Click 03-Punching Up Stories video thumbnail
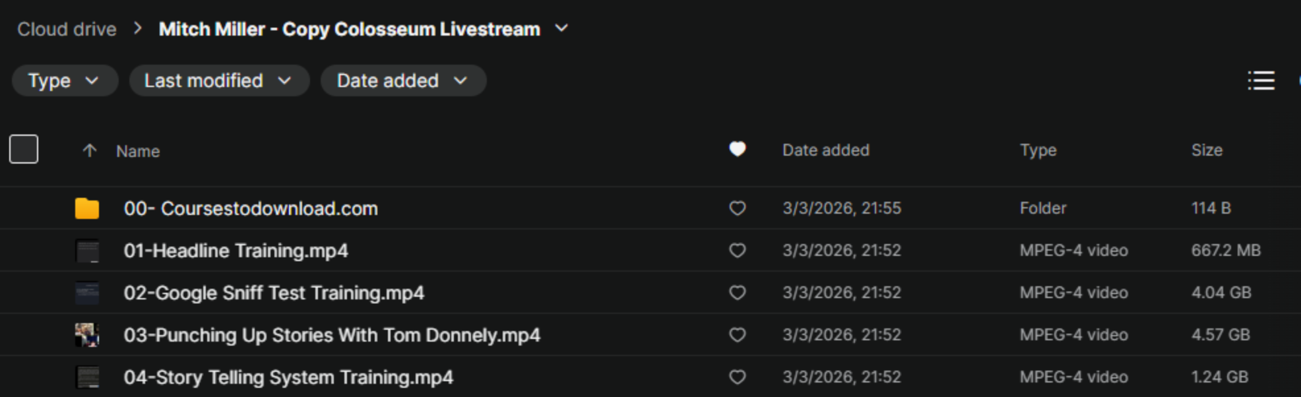Viewport: 1301px width, 397px height. [x=87, y=335]
